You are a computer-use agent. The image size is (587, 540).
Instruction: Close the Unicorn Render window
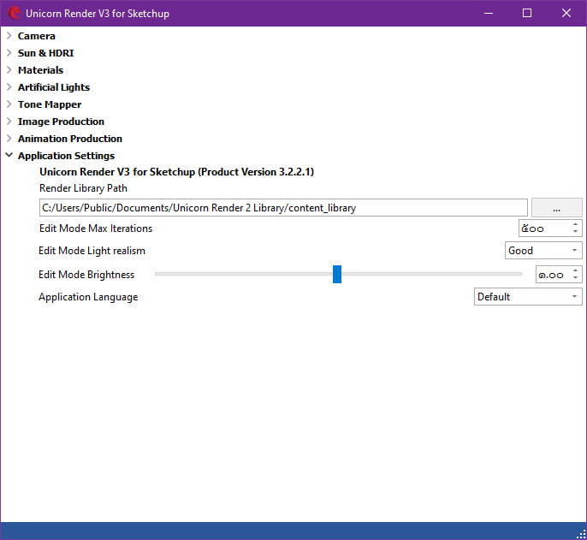[x=566, y=13]
